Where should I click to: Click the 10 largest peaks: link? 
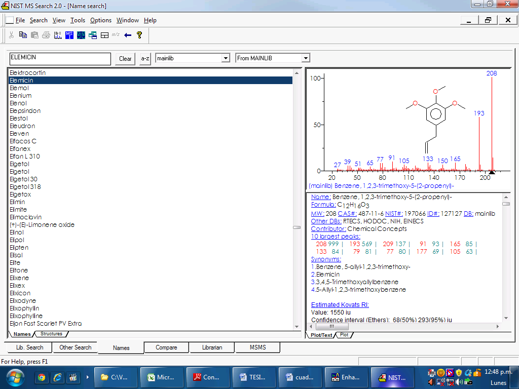pos(336,236)
